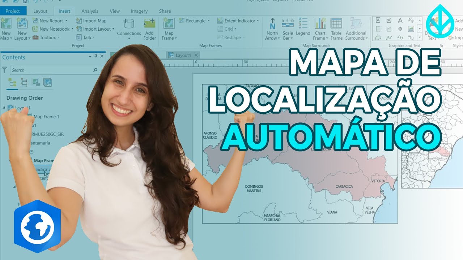
Task: Click the Toolbox icon
Action: click(35, 37)
